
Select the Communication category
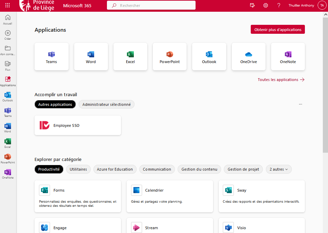click(x=157, y=169)
